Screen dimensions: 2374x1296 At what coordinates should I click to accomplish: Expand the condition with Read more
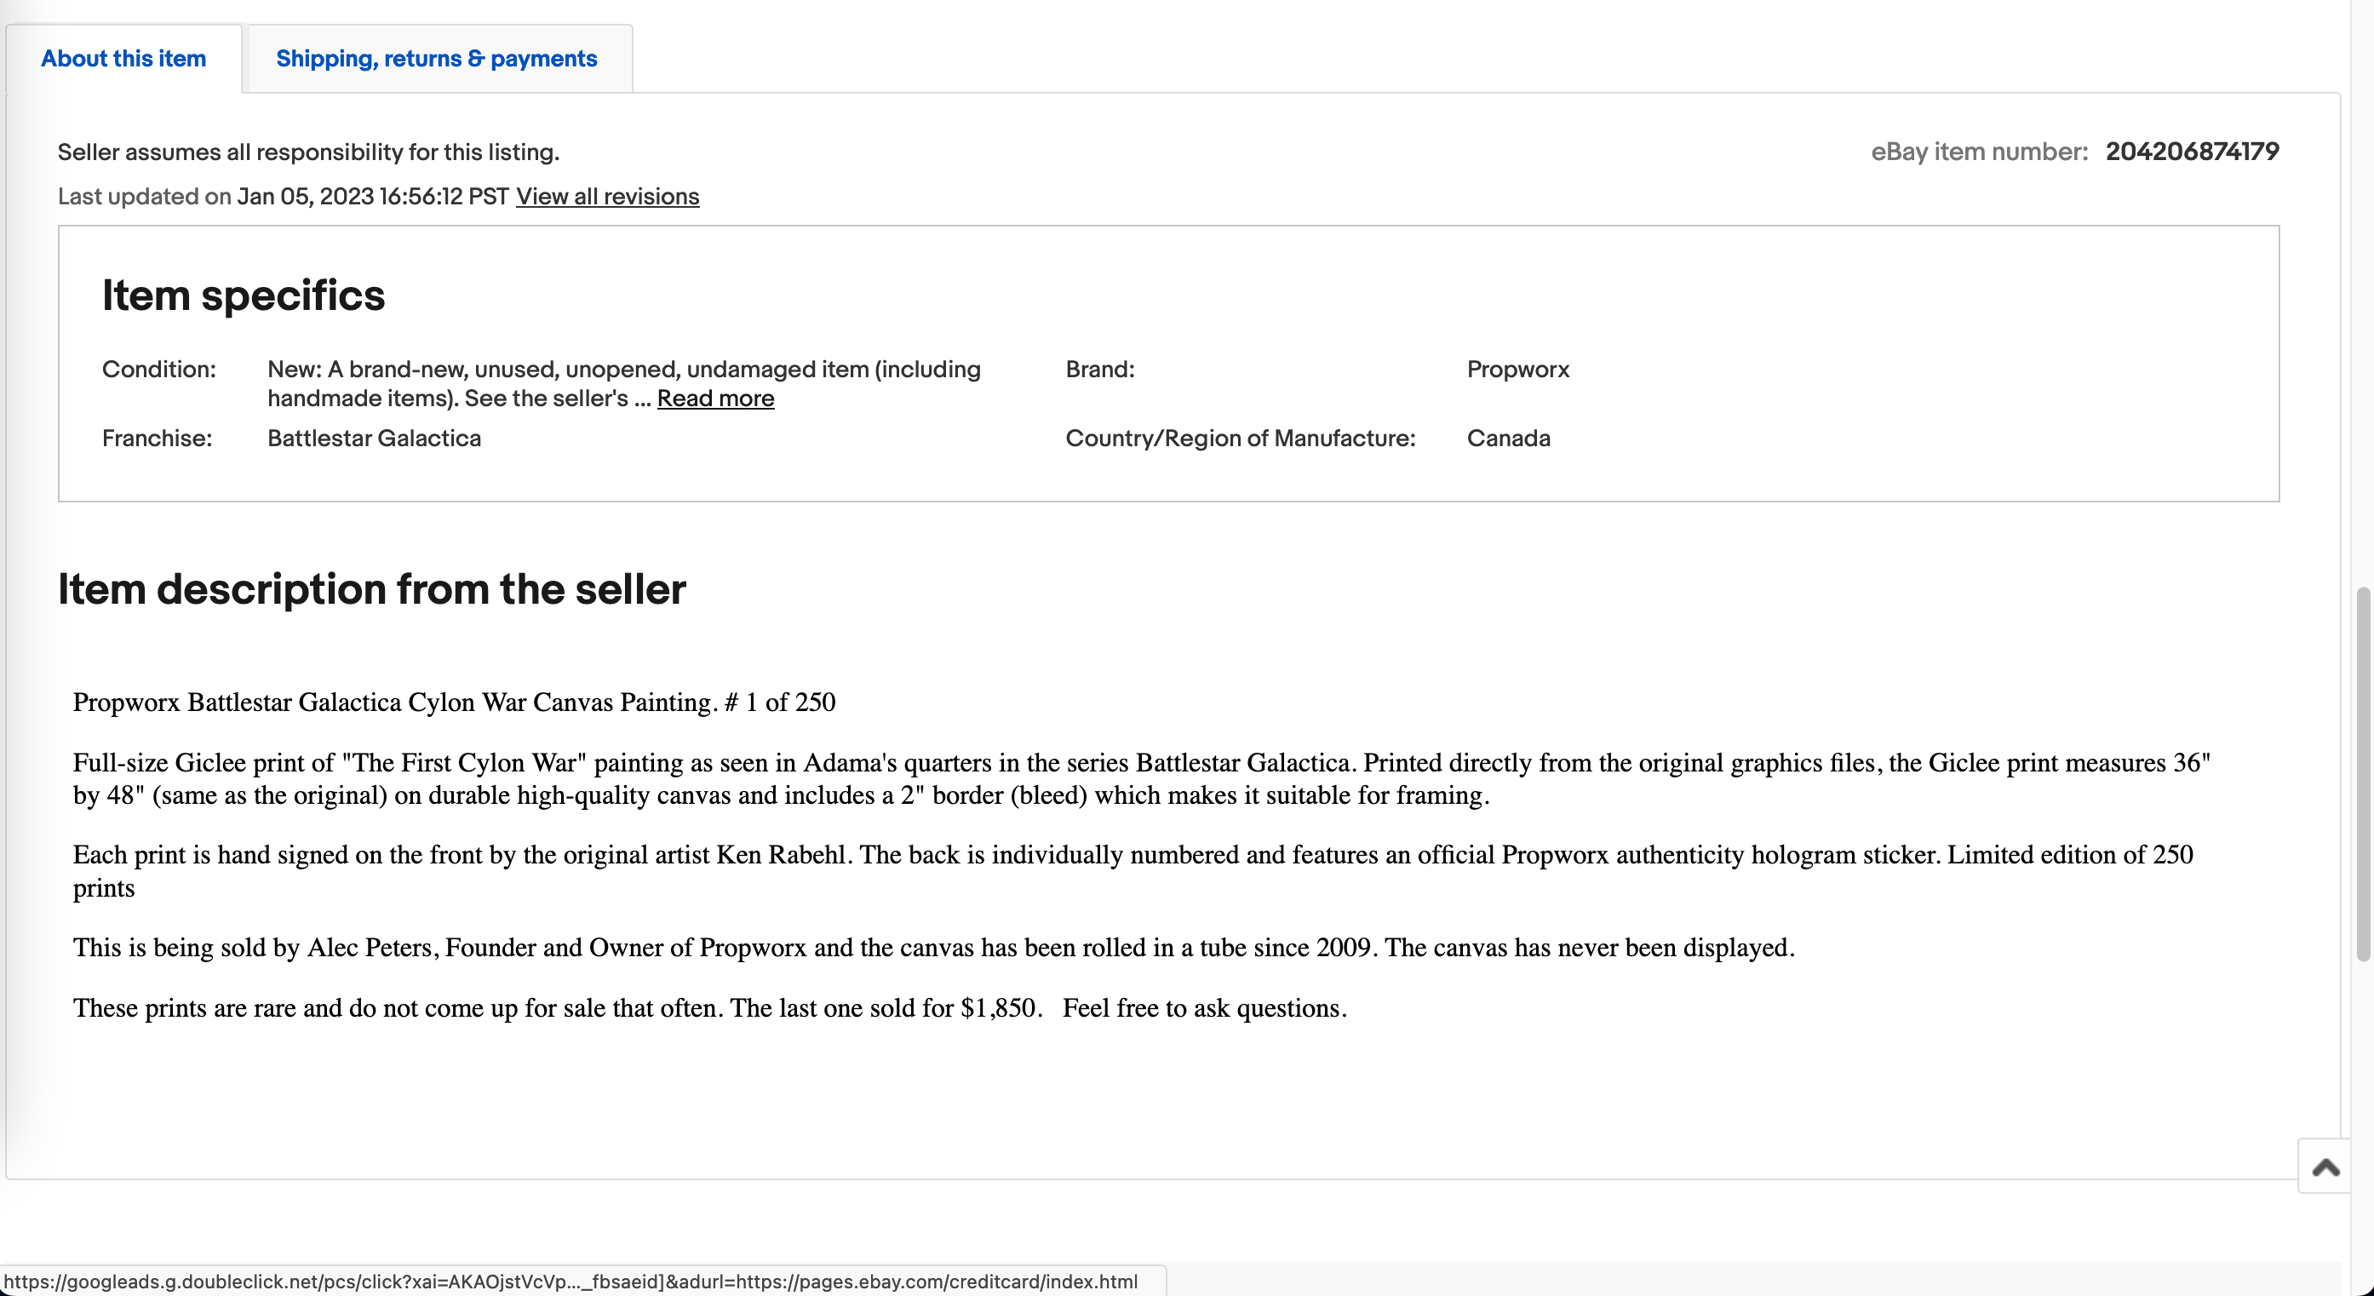point(715,399)
